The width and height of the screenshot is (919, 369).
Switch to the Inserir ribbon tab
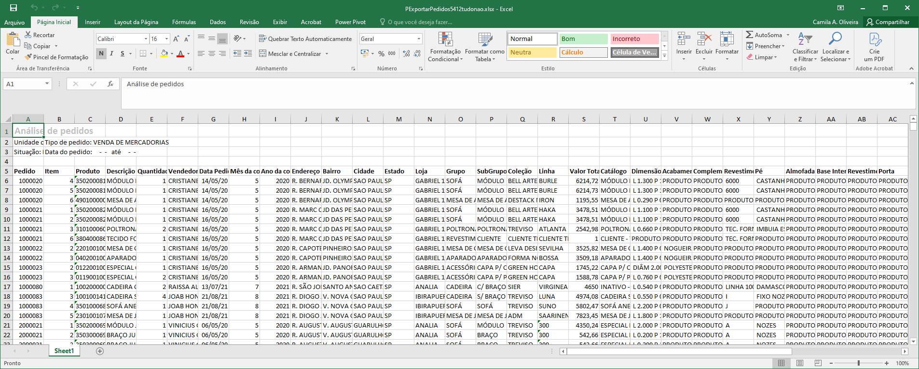pyautogui.click(x=93, y=22)
